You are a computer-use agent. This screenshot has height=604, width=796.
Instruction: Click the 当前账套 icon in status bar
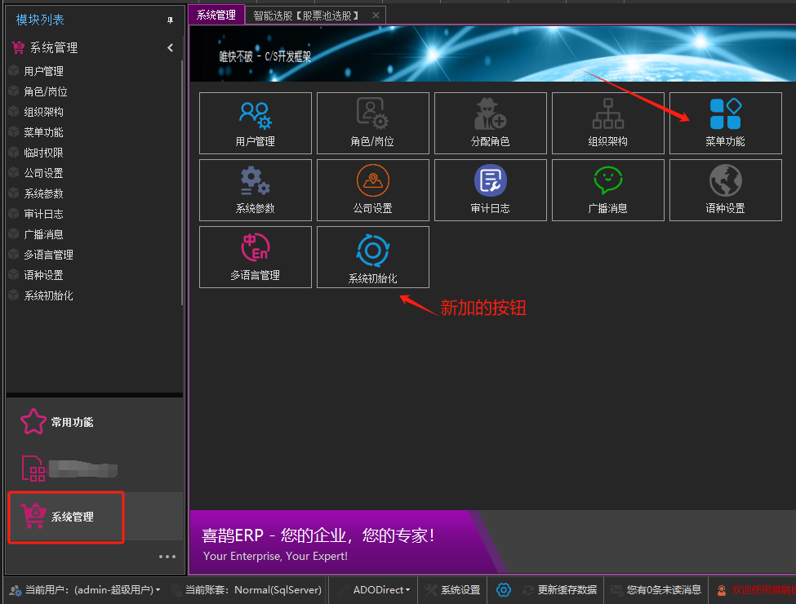[x=176, y=590]
